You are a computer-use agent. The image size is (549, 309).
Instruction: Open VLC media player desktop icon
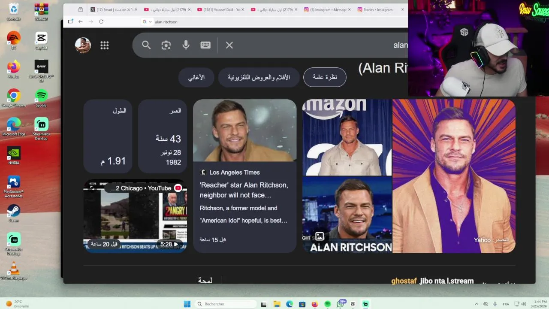click(14, 270)
